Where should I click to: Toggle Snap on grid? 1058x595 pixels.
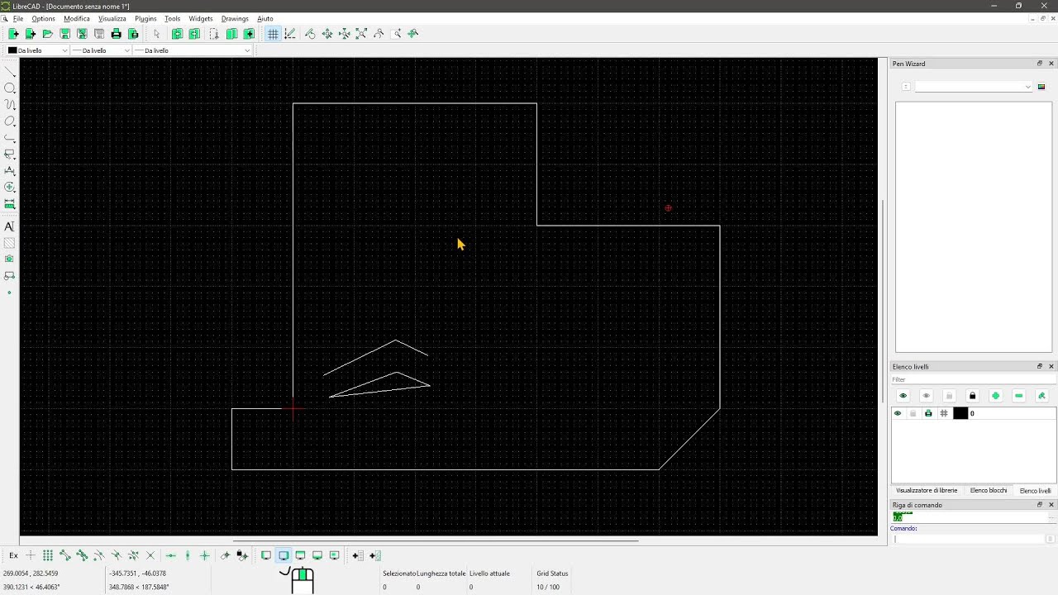click(x=48, y=555)
